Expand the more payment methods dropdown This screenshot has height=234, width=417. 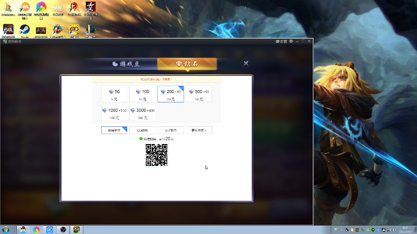click(x=199, y=131)
